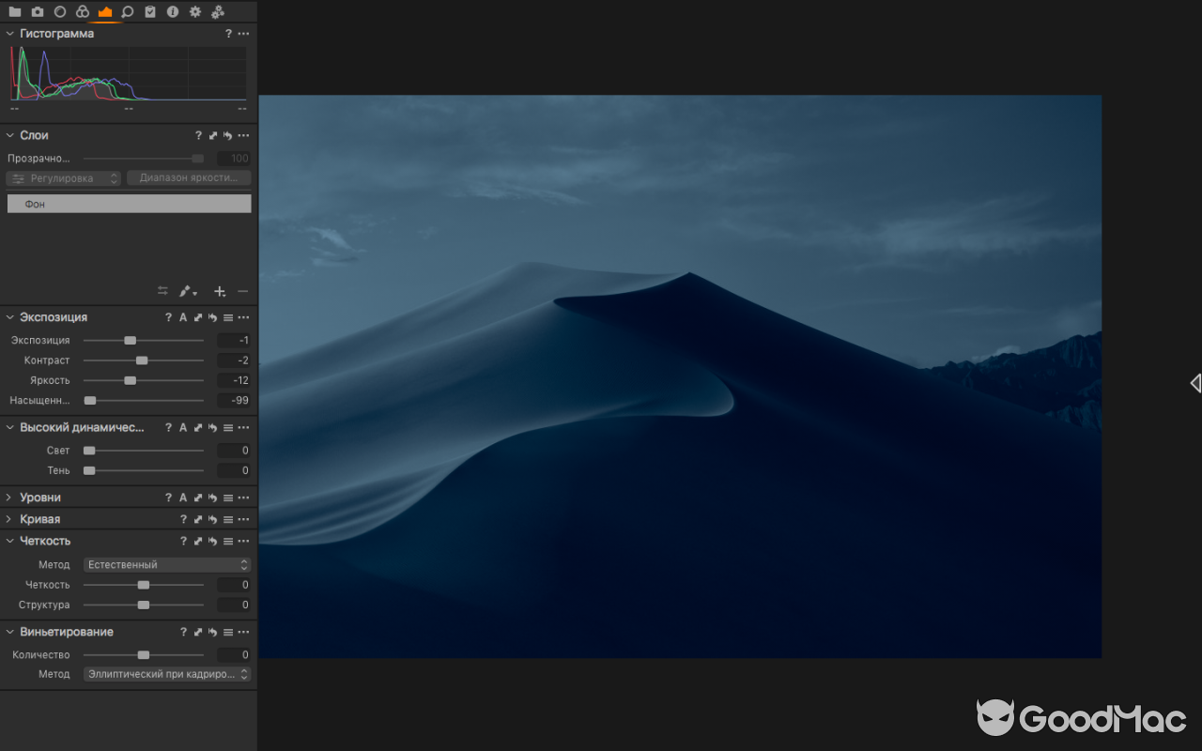Open the Details tool tab with magnifier icon
Screen dimensions: 1202x751
coord(126,11)
